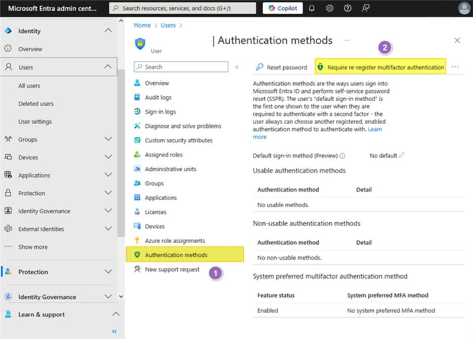Expand bold Identity Governance section chevron
473x339 pixels.
click(108, 297)
